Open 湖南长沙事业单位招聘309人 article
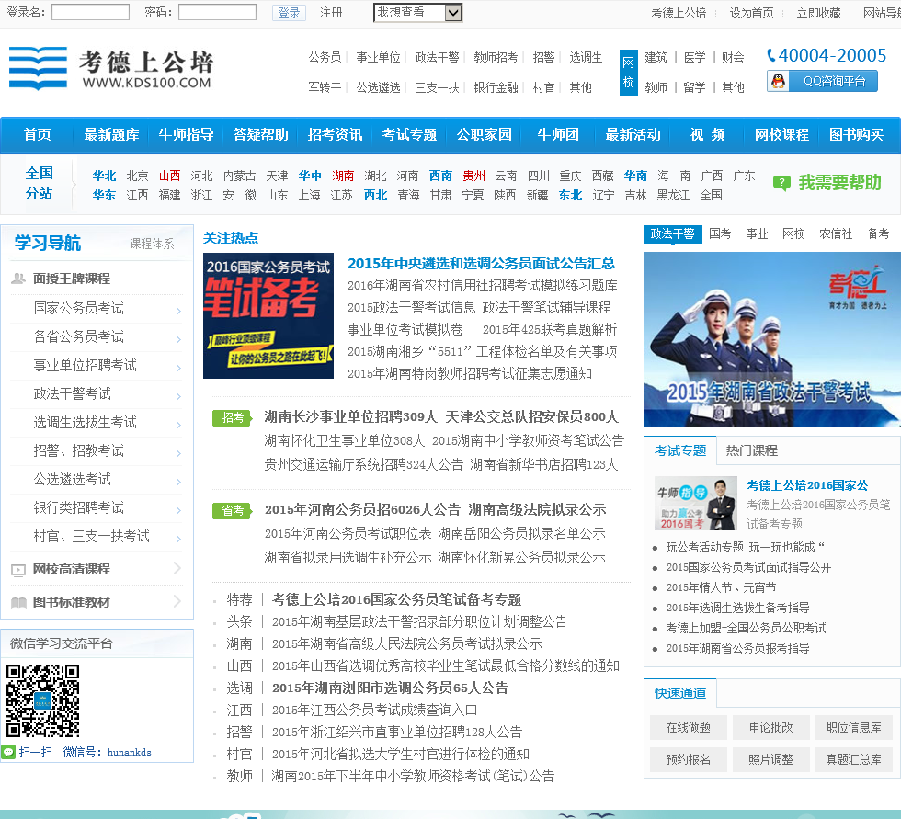The image size is (901, 819). coord(350,417)
